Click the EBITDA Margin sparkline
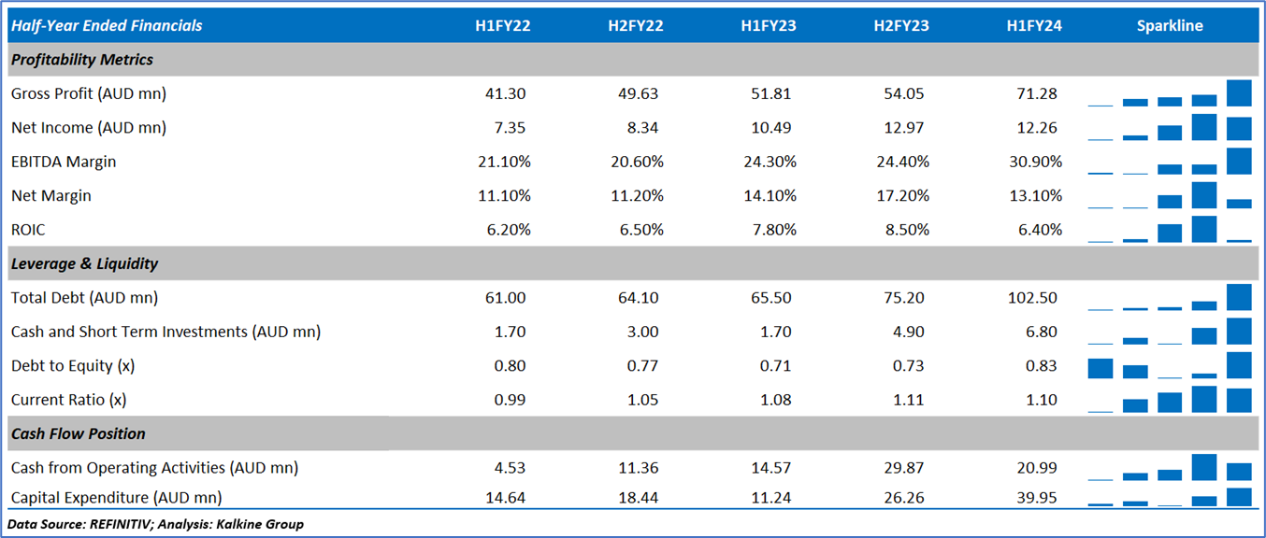 [x=1169, y=162]
